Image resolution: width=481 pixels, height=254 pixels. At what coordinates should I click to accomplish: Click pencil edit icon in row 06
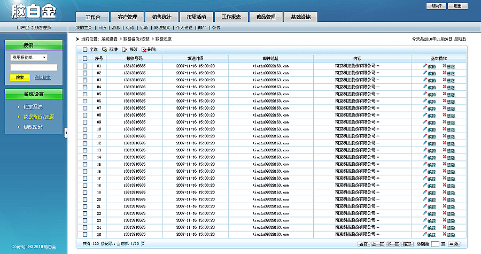click(x=425, y=101)
